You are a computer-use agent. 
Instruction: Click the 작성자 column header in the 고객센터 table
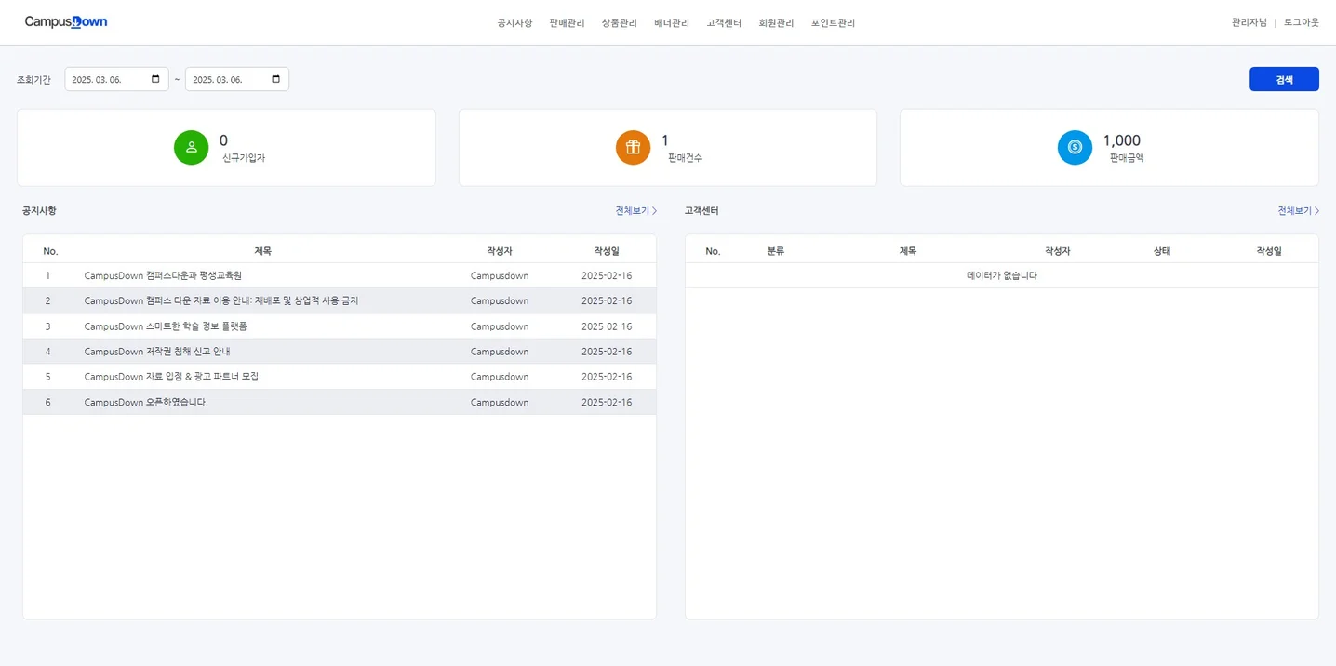(1058, 251)
